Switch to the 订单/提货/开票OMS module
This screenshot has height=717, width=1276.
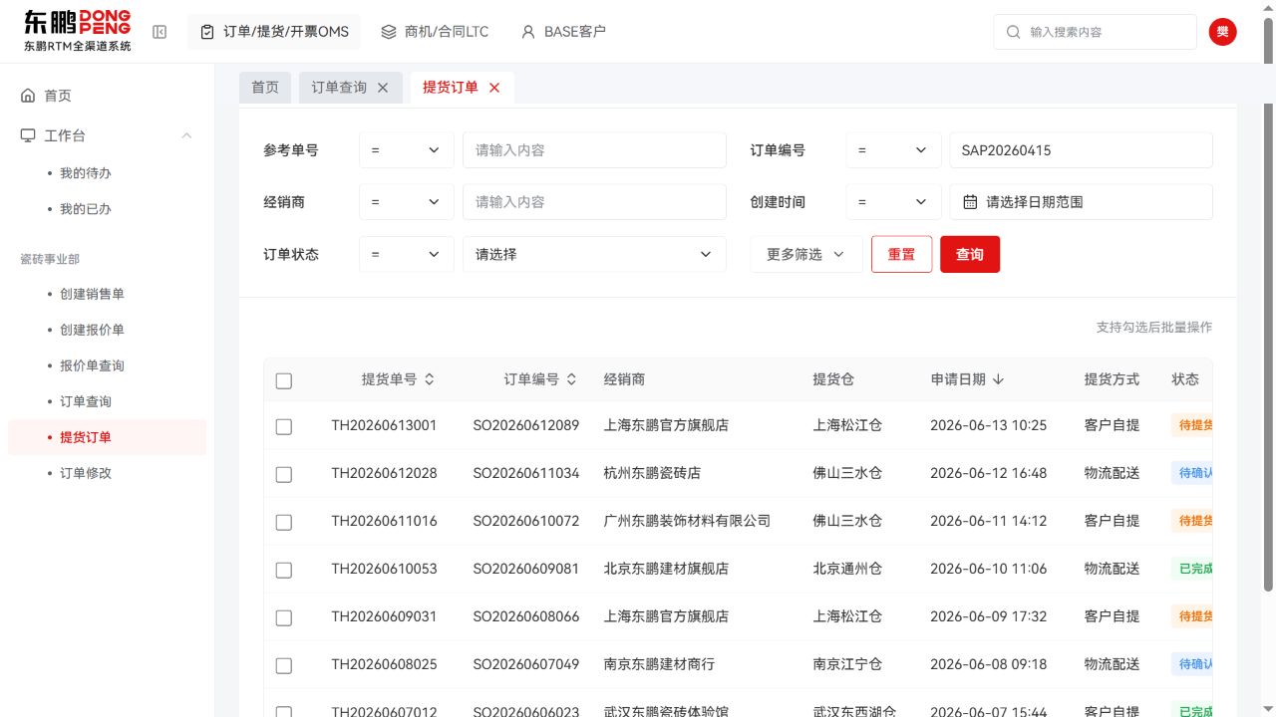pyautogui.click(x=274, y=32)
